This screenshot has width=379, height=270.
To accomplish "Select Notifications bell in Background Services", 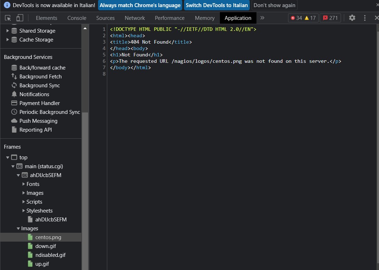I will [34, 94].
